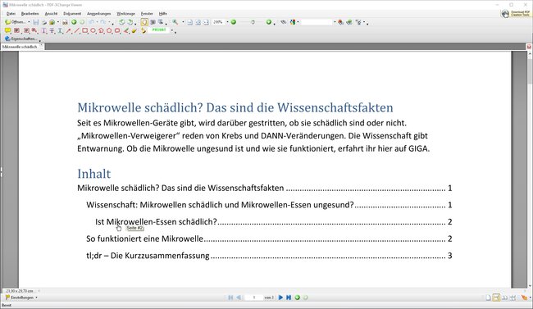Select the Select Text tool

click(161, 22)
